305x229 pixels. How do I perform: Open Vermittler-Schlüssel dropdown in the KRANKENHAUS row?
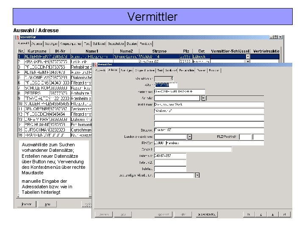coord(248,61)
